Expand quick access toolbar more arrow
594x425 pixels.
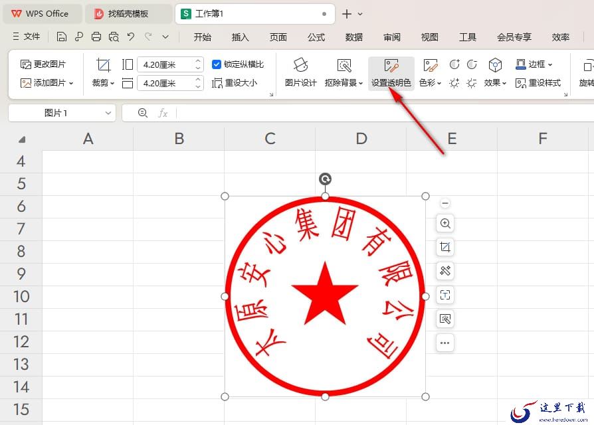point(165,37)
